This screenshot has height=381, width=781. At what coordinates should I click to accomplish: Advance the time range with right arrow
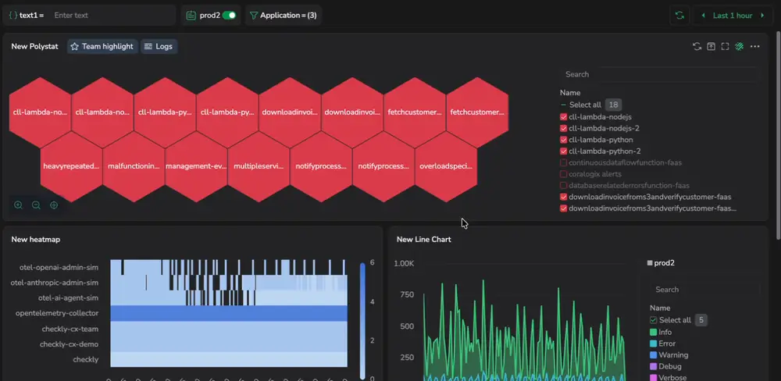point(762,16)
